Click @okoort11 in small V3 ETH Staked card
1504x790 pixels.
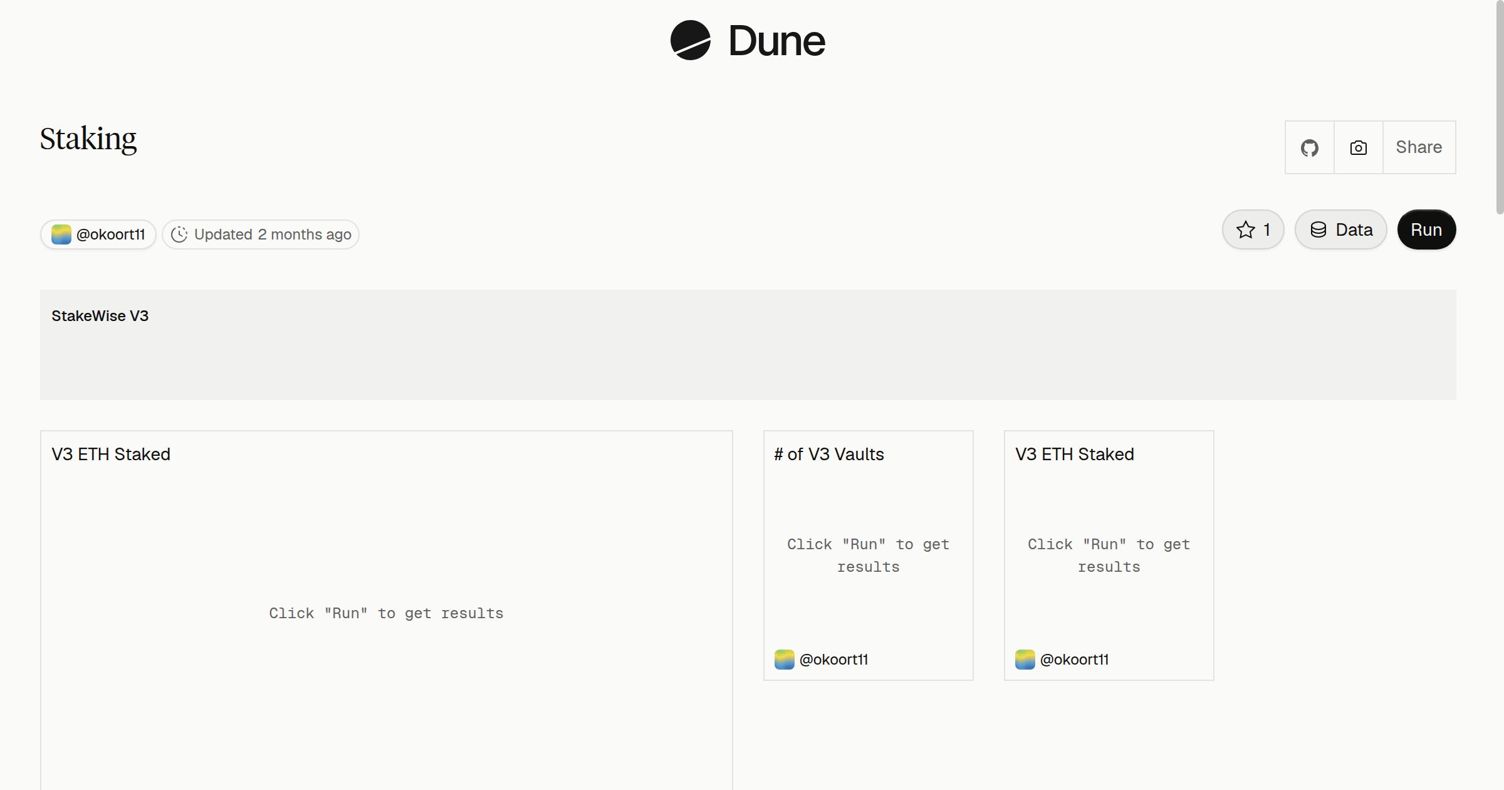1074,659
